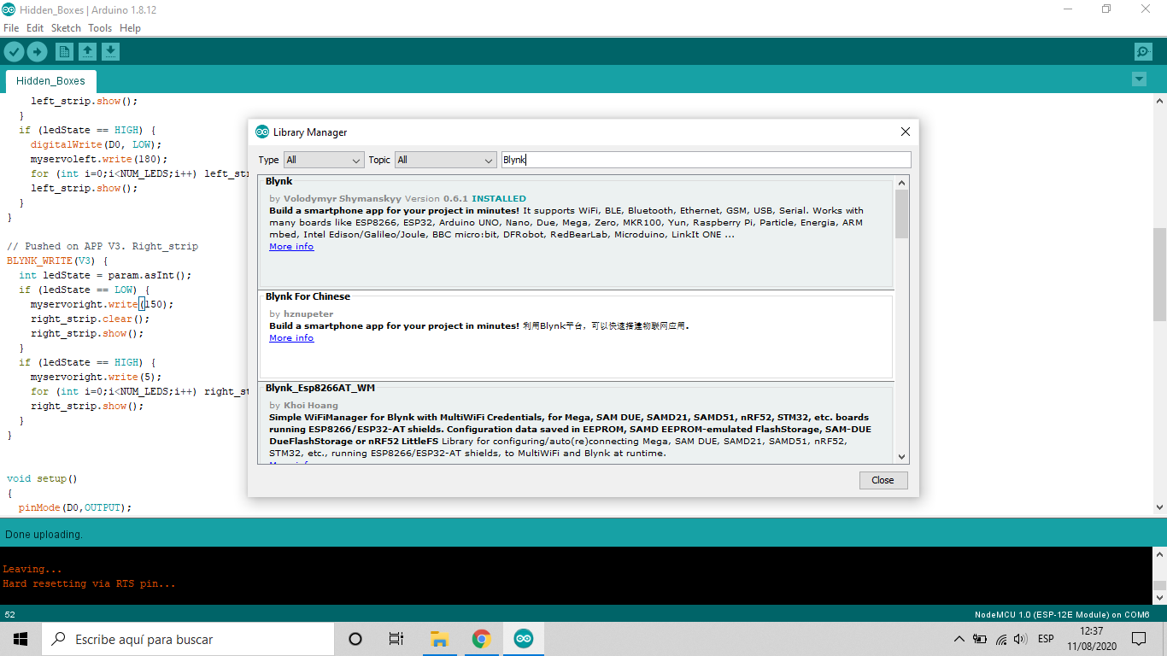Open More info for Blynk For Chinese
Screen dimensions: 1167x656
pos(291,338)
